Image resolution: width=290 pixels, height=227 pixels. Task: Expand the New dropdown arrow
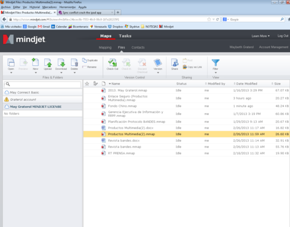36,73
